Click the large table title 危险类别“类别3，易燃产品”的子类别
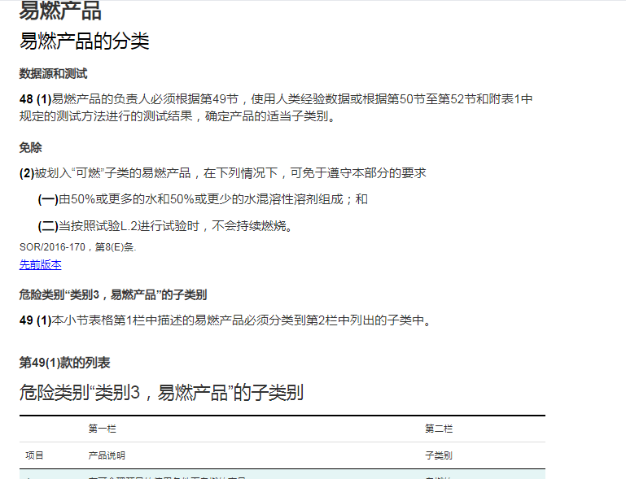Image resolution: width=626 pixels, height=479 pixels. coord(161,393)
